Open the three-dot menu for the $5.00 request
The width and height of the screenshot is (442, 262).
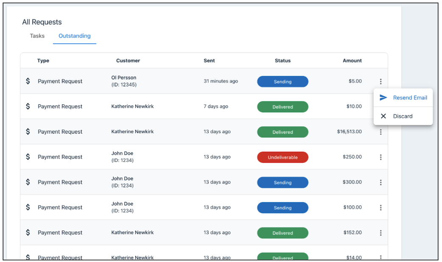(x=380, y=81)
